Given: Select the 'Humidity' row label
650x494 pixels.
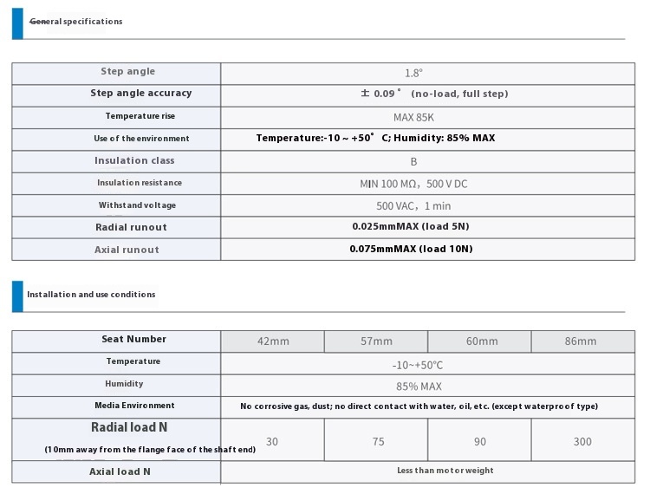Looking at the screenshot, I should click(124, 384).
